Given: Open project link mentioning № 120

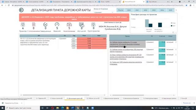Looking at the screenshot, I should pos(127,57).
